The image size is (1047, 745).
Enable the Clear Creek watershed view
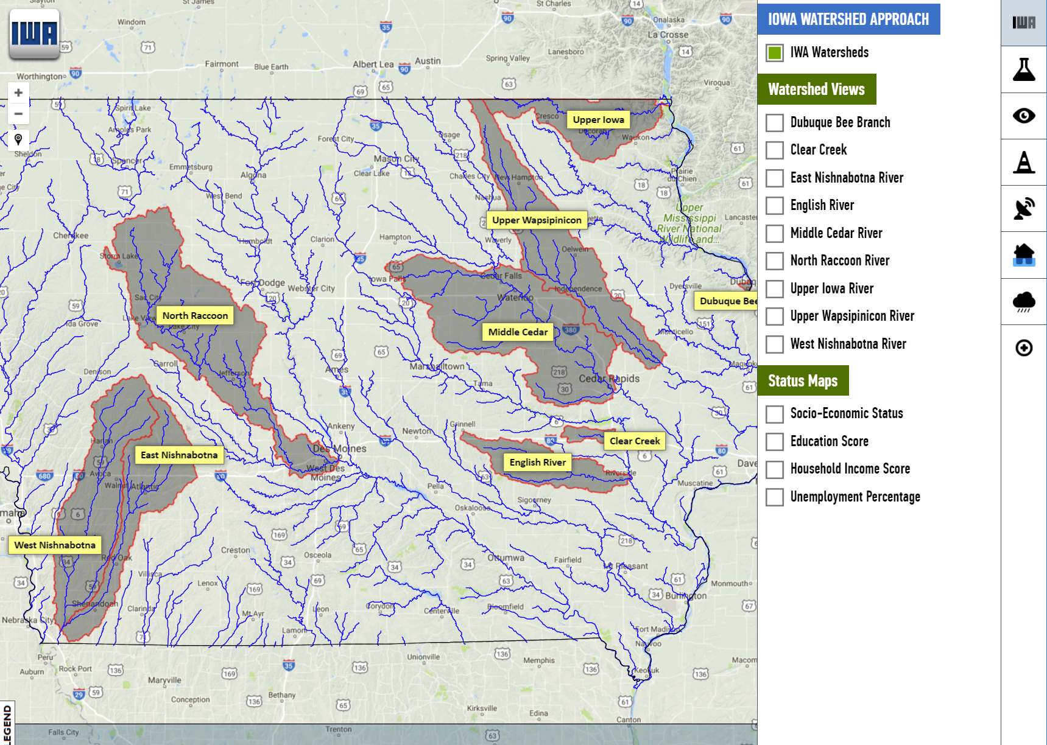775,150
